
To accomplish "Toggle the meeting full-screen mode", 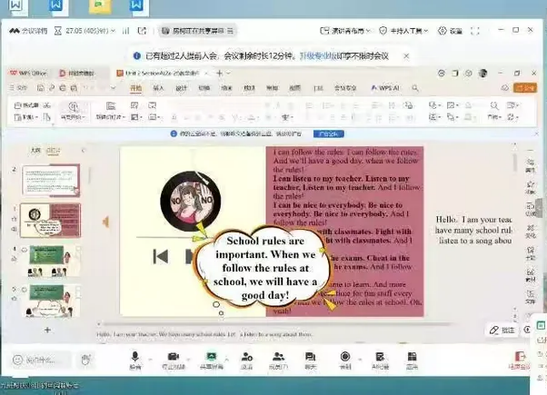I will [x=475, y=31].
